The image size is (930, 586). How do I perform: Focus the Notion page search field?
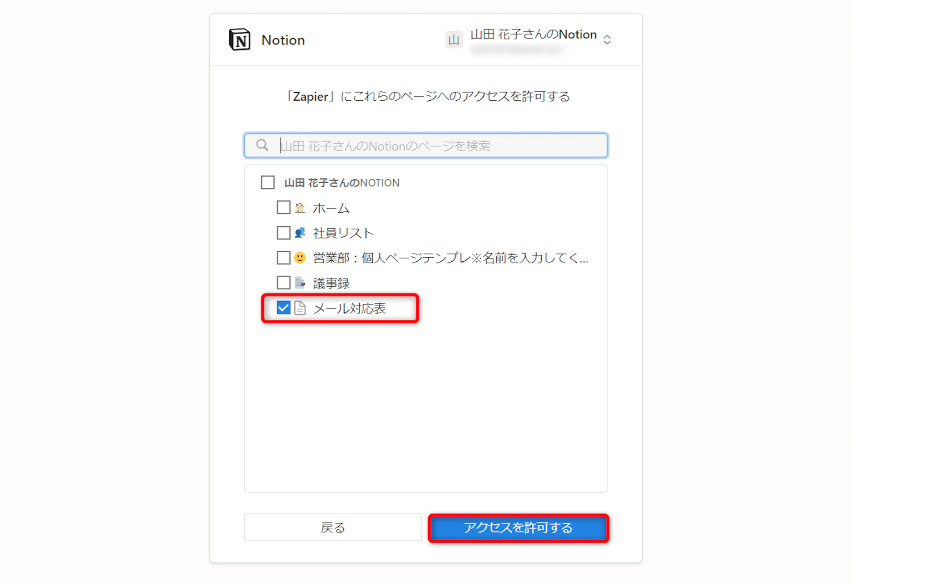[436, 146]
